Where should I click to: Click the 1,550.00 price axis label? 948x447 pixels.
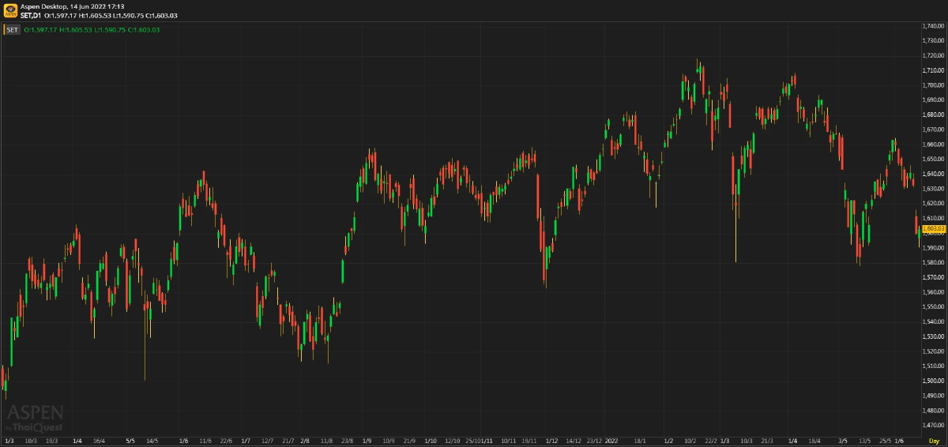pyautogui.click(x=935, y=306)
